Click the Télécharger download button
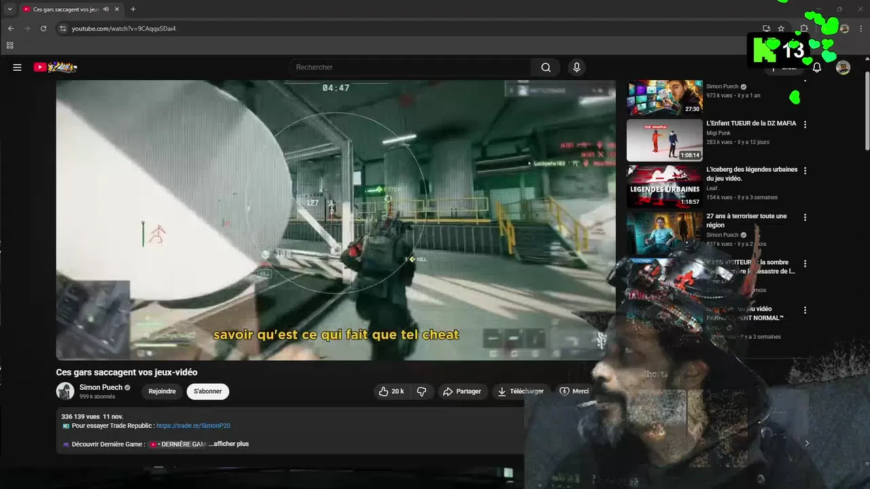This screenshot has width=870, height=489. pos(521,391)
